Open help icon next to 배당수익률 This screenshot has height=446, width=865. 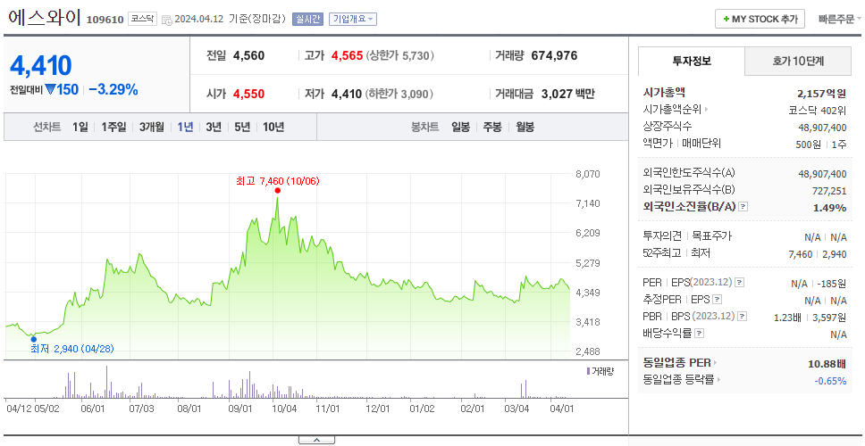coord(699,333)
